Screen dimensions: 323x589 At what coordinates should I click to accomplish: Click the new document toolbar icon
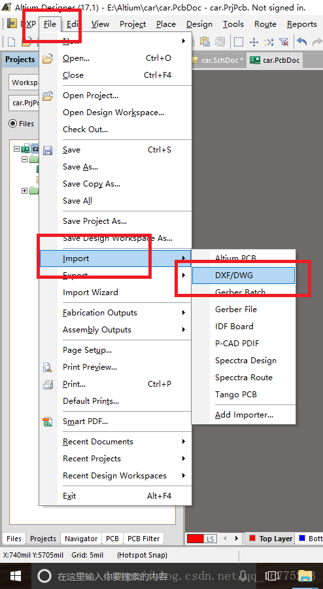click(12, 42)
